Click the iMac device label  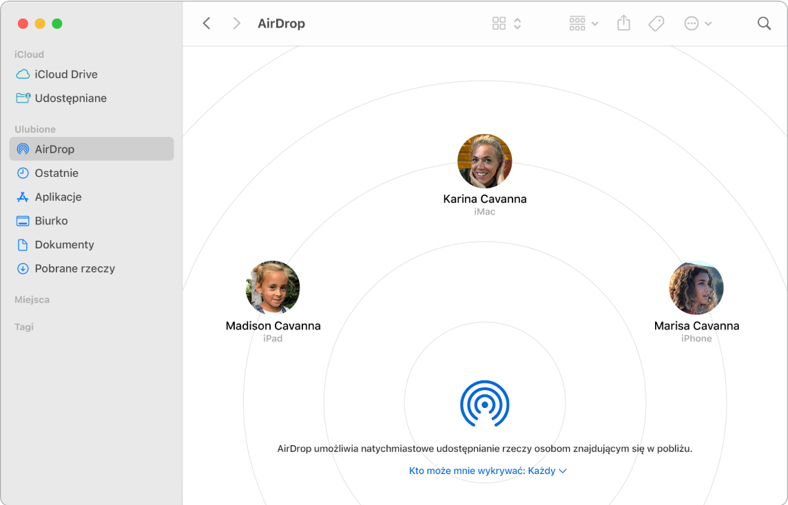pos(484,212)
